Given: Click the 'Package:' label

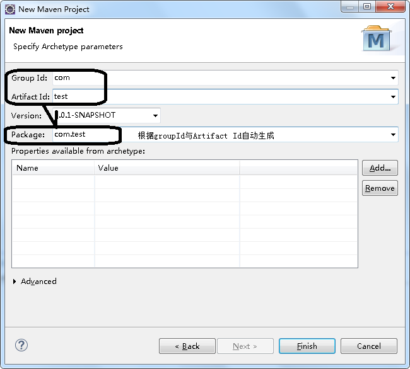Looking at the screenshot, I should 28,135.
